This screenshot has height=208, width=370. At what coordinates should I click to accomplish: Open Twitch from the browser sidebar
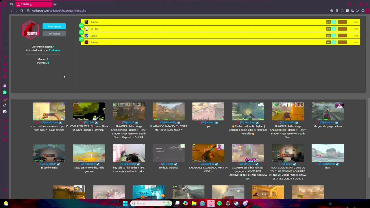(x=5, y=86)
